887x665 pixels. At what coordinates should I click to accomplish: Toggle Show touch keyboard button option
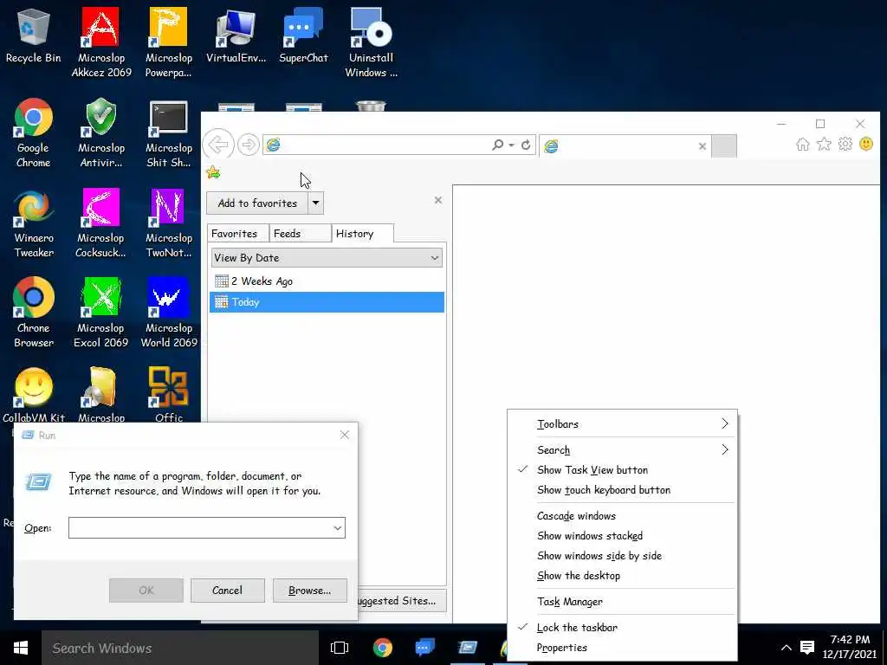pos(622,490)
